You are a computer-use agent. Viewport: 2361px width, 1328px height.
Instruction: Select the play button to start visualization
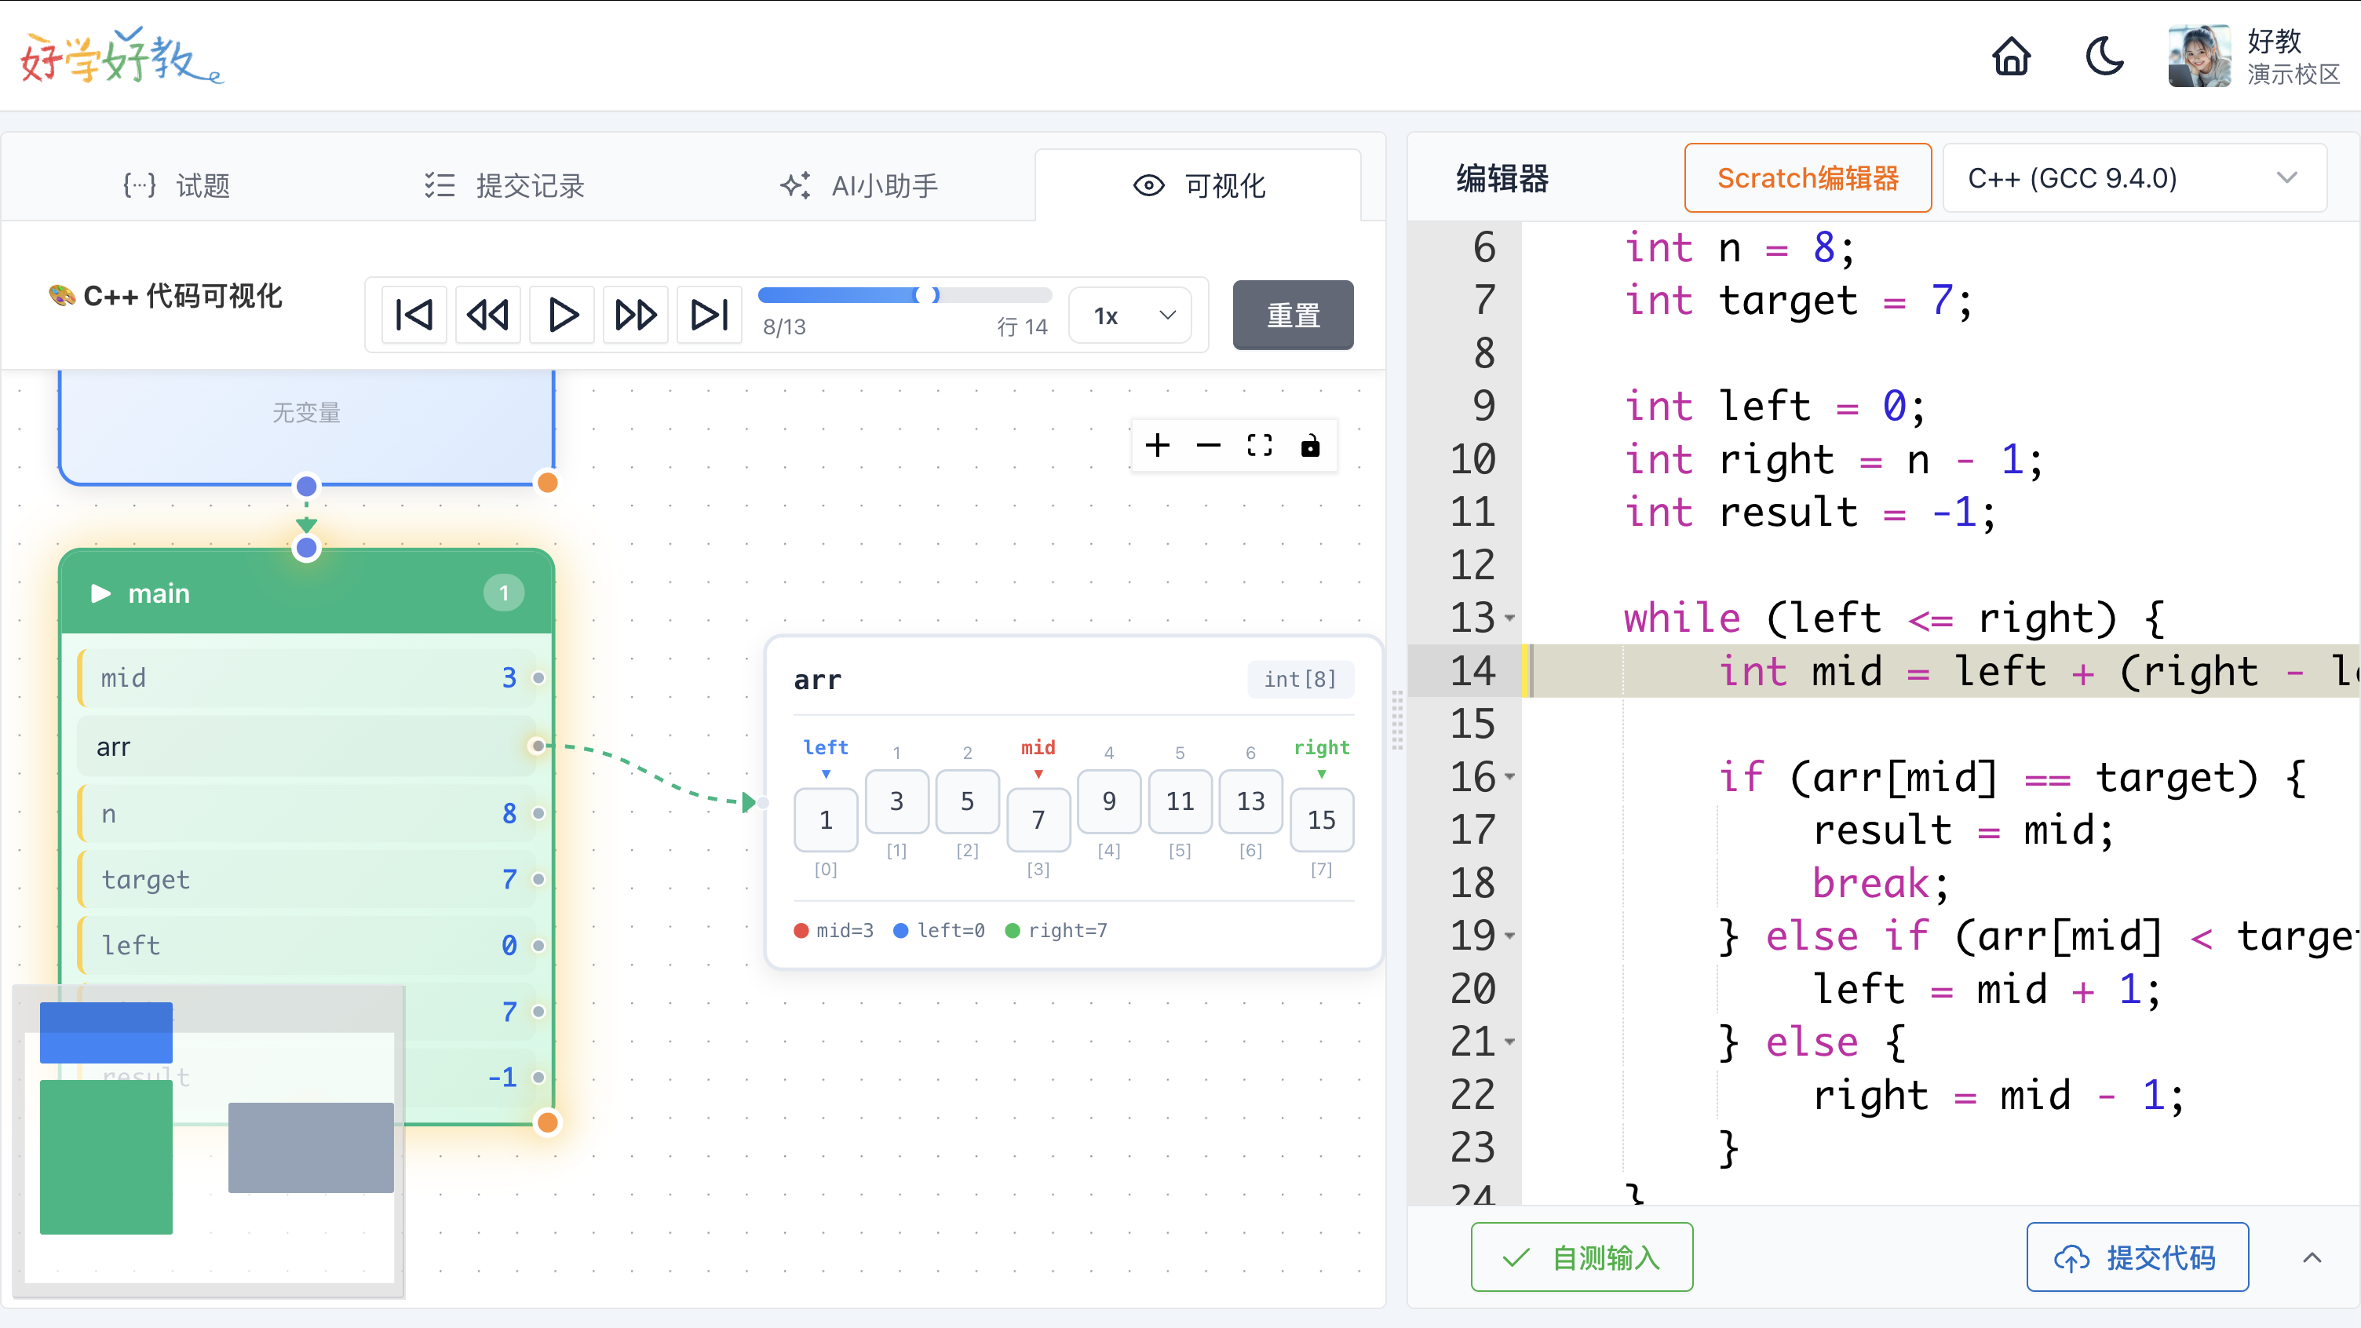point(562,315)
